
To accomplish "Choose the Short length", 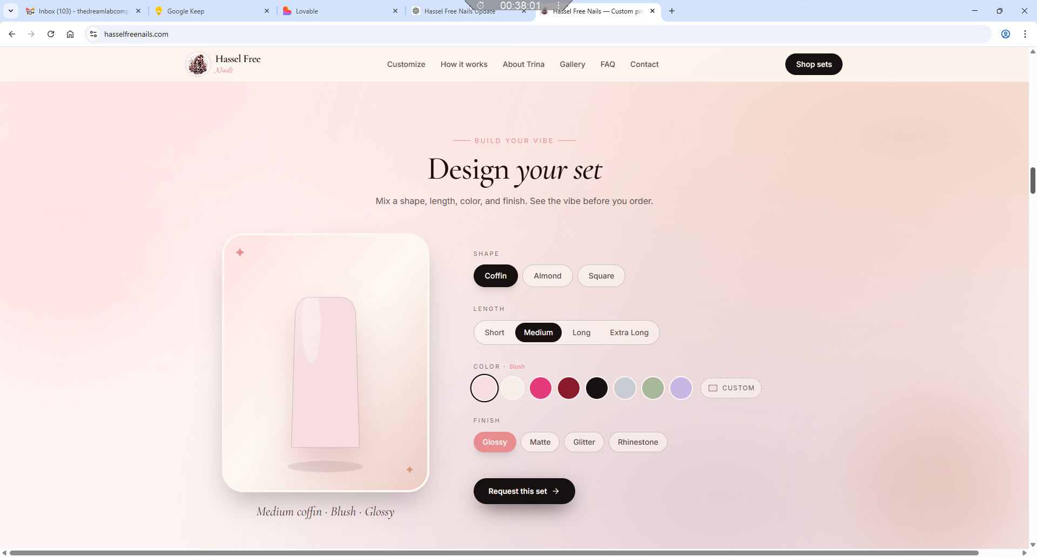I will pos(494,332).
